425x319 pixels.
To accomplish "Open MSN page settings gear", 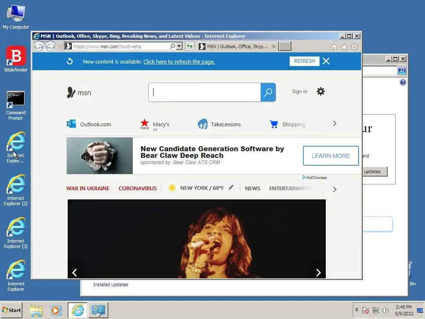I will point(321,91).
